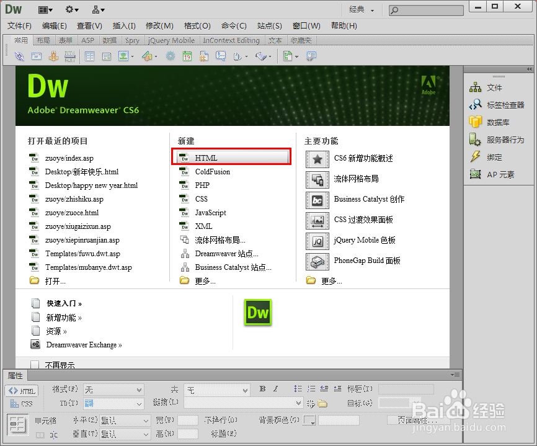Switch properties to CSS mode button
Image resolution: width=537 pixels, height=446 pixels.
click(x=22, y=404)
